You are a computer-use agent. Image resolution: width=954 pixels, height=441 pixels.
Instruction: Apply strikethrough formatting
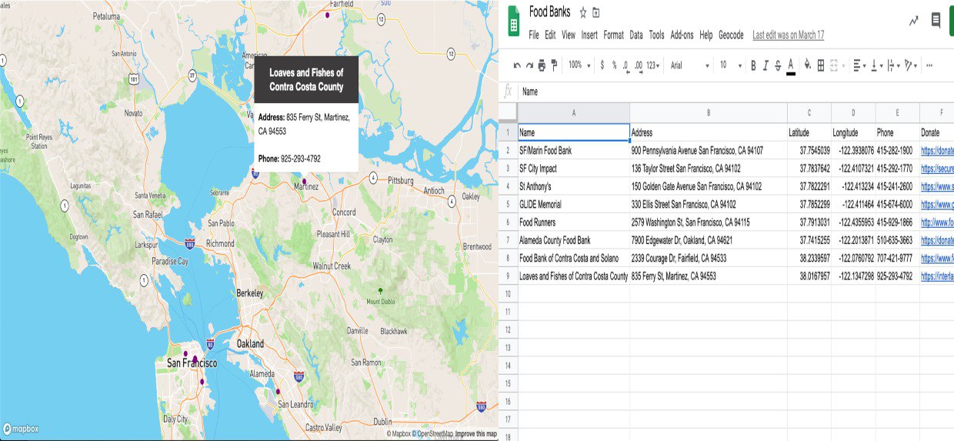pos(778,65)
